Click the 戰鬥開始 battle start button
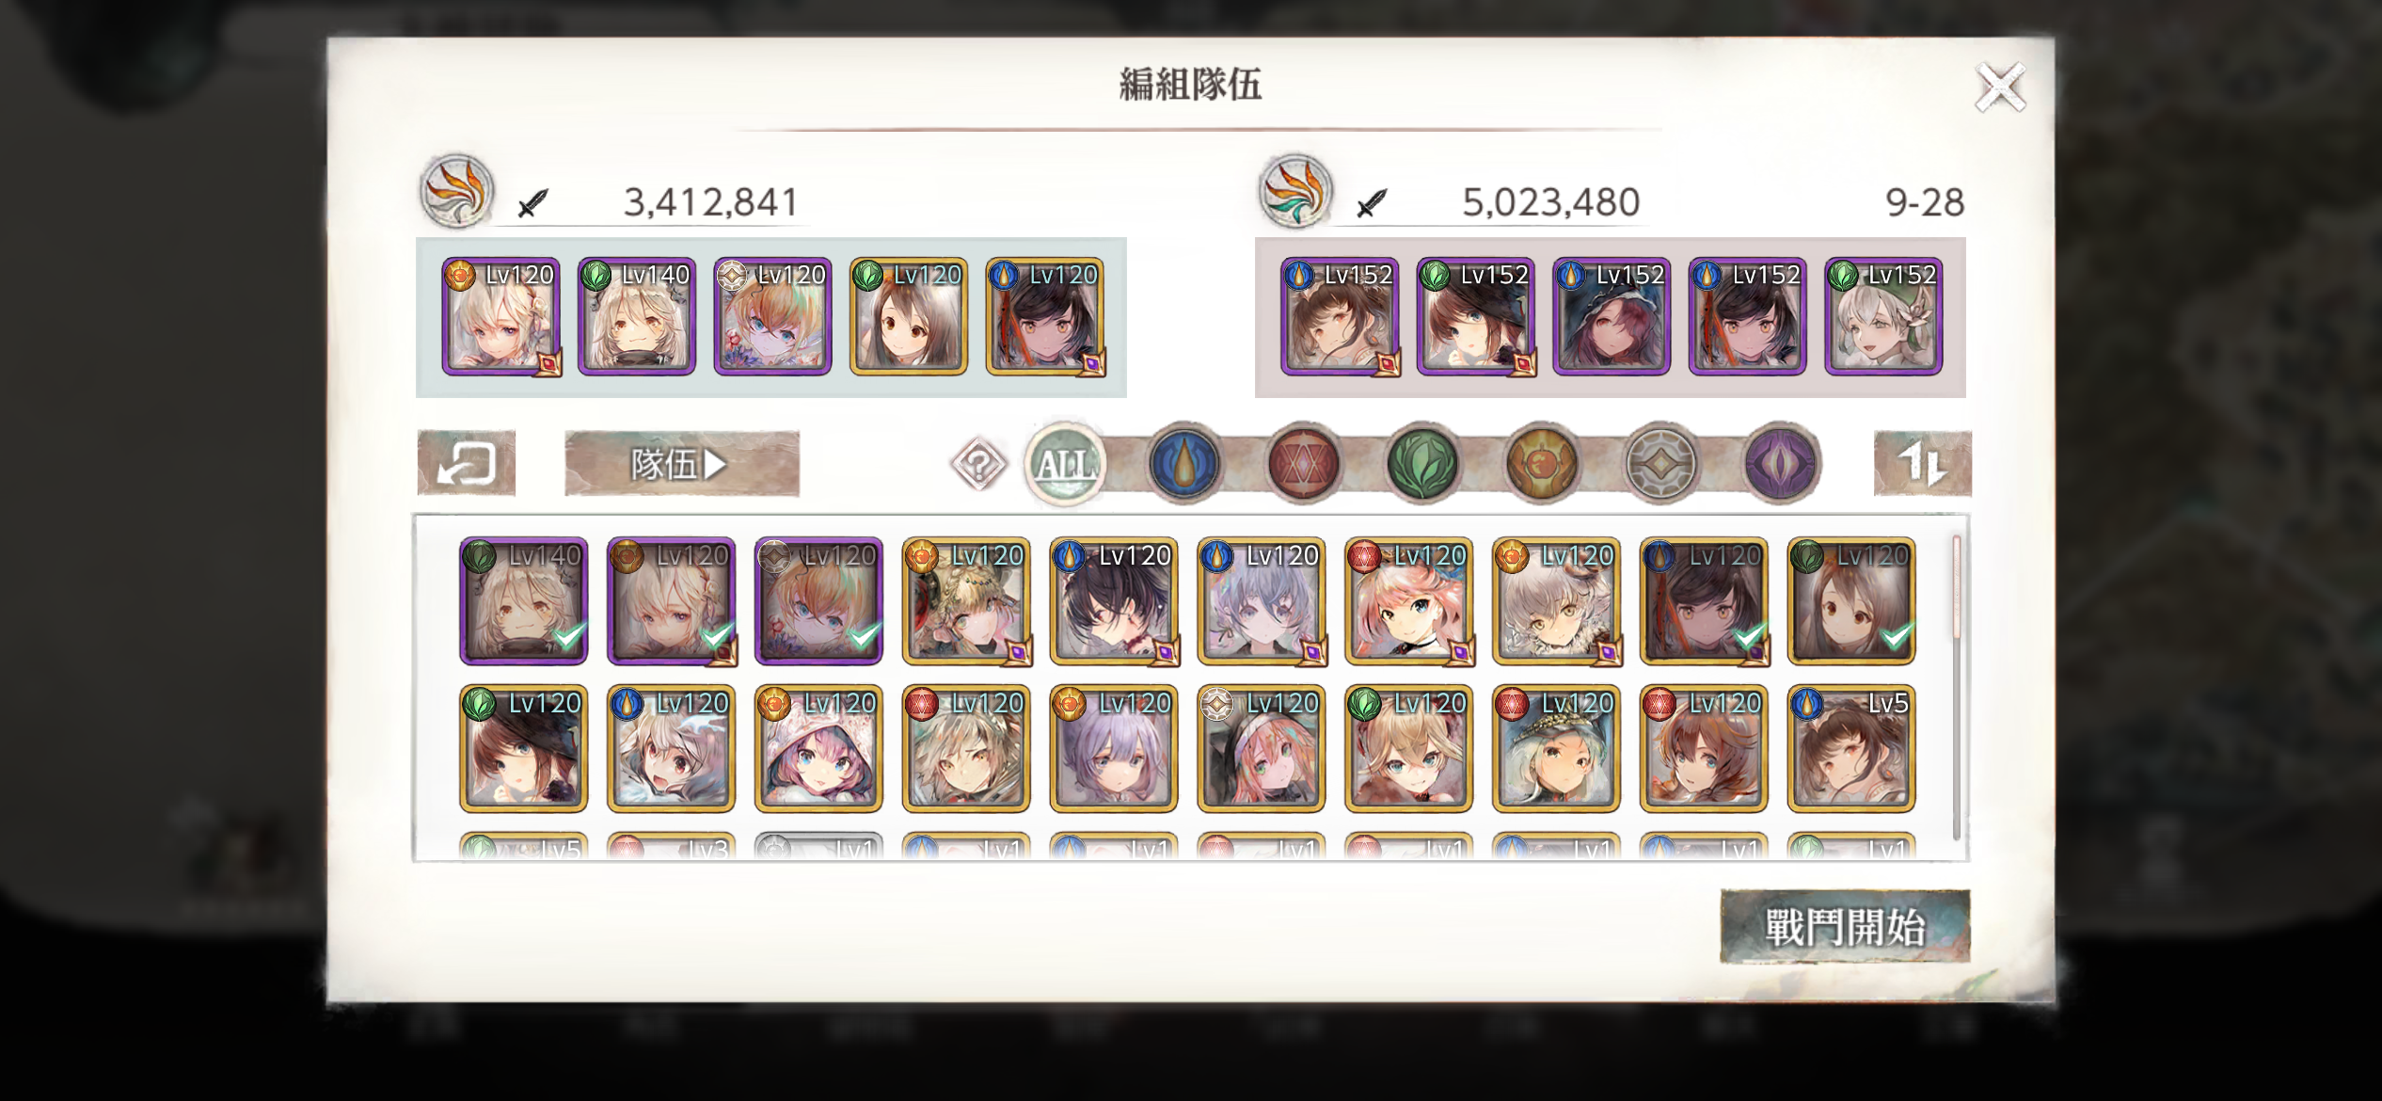Image resolution: width=2382 pixels, height=1101 pixels. (1845, 927)
